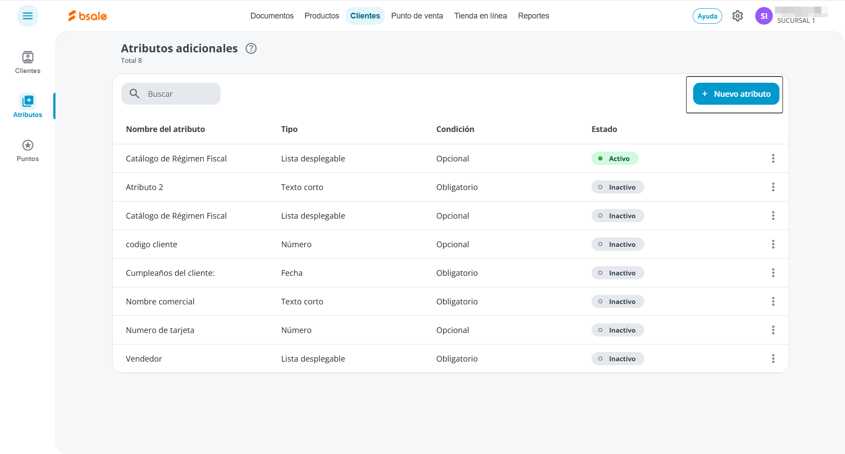Click the Condición column header
Image resolution: width=845 pixels, height=454 pixels.
point(455,129)
